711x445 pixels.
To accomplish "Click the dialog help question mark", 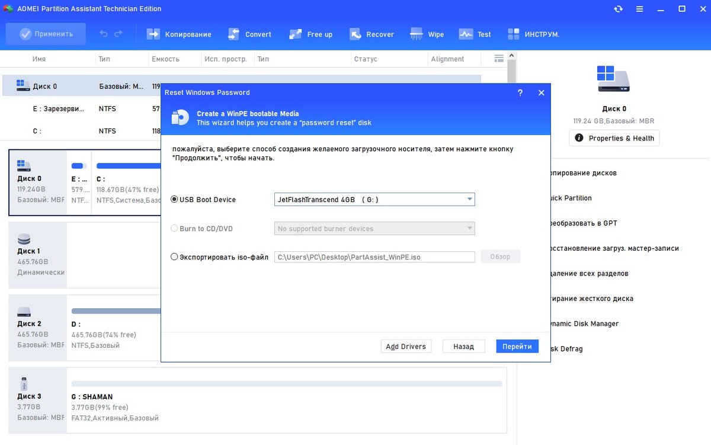I will (x=520, y=92).
